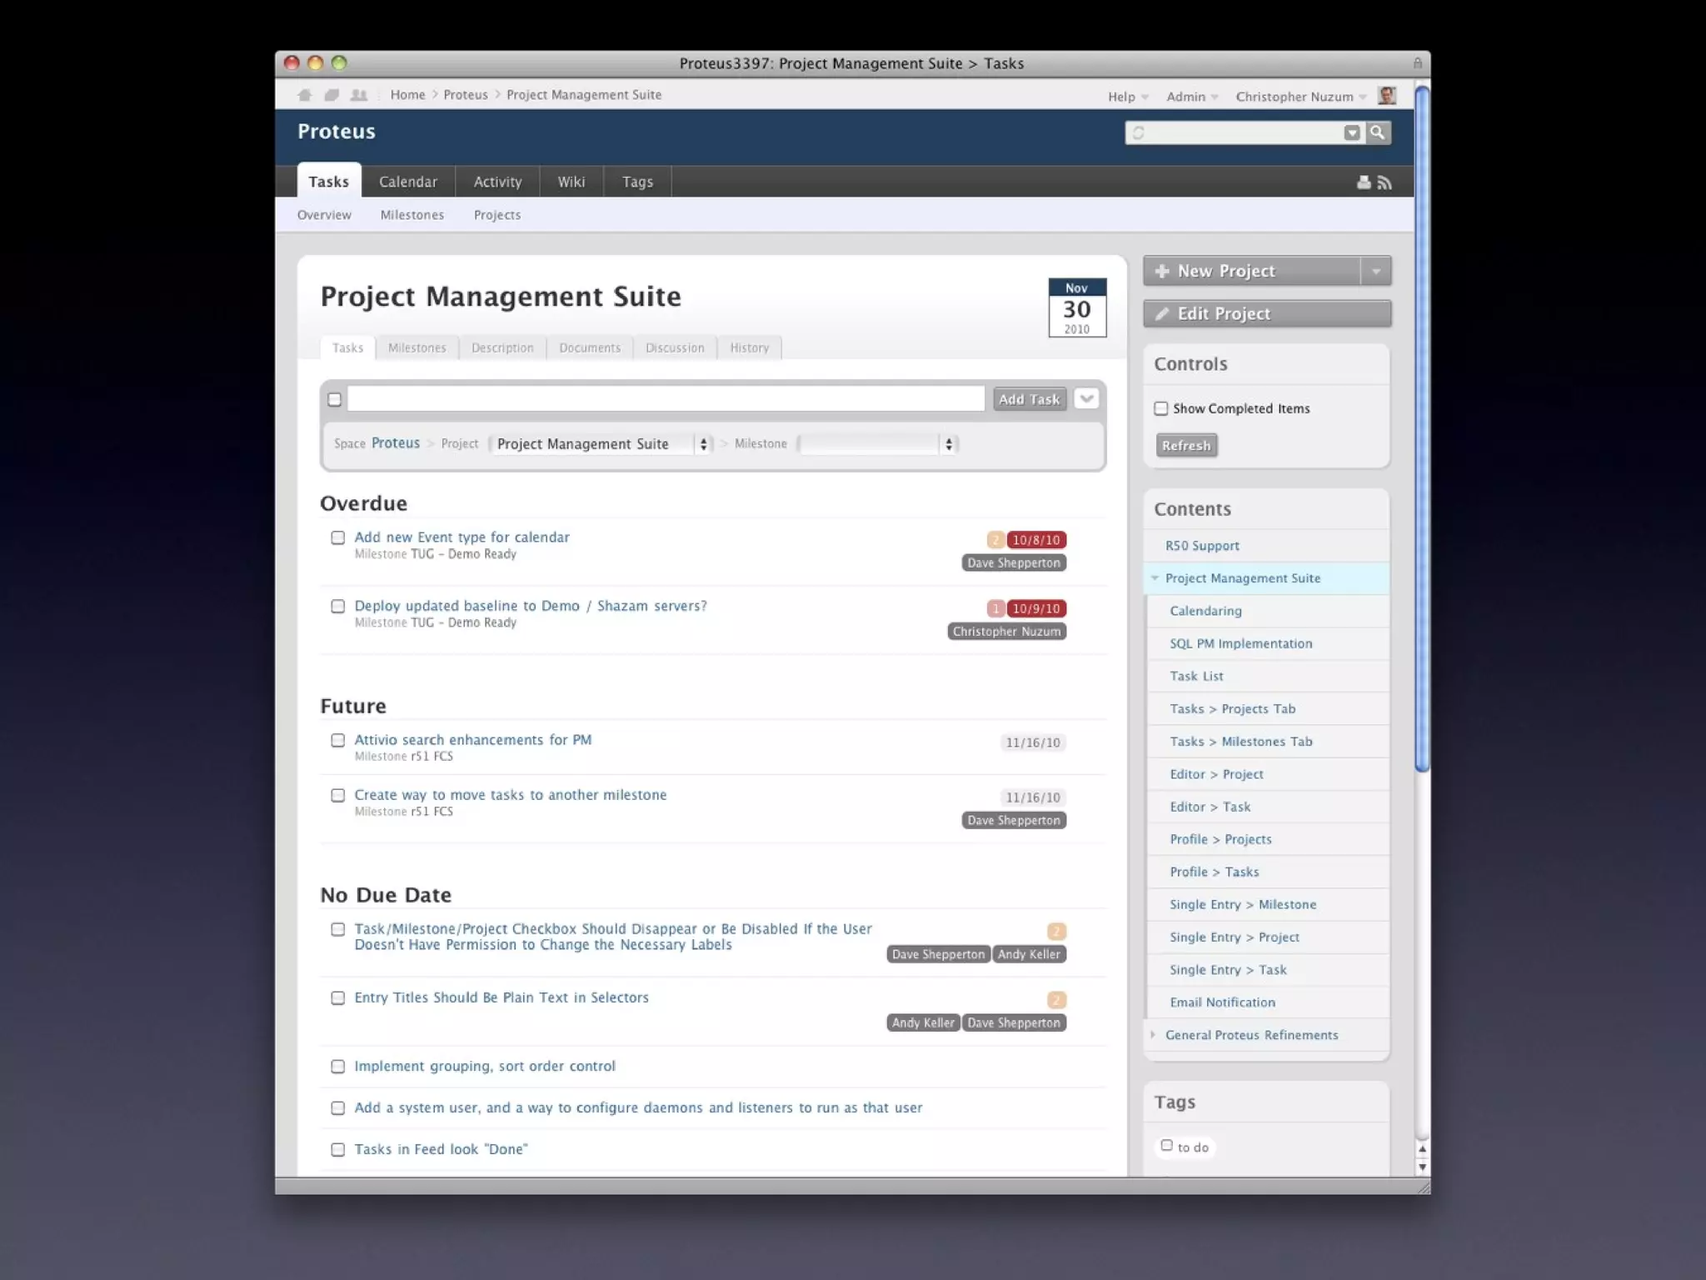This screenshot has width=1706, height=1280.
Task: Open the New Project dropdown arrow
Action: (x=1376, y=271)
